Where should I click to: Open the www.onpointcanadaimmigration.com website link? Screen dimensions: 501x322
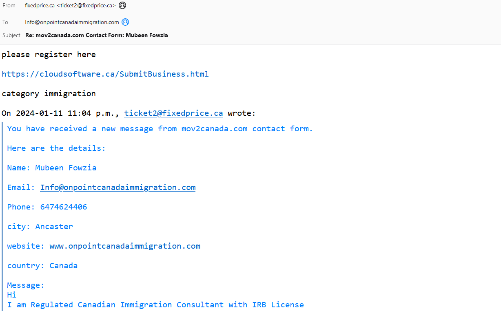125,246
